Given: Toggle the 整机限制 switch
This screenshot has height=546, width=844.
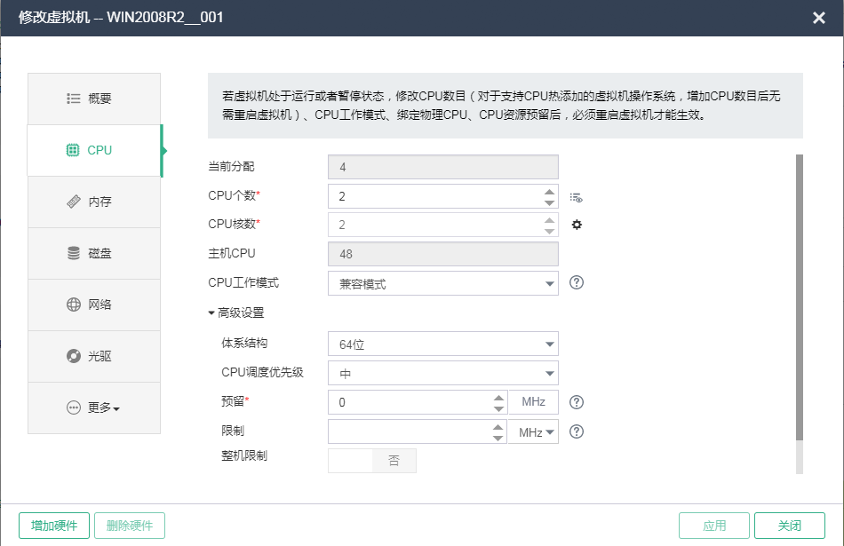Looking at the screenshot, I should (x=372, y=461).
